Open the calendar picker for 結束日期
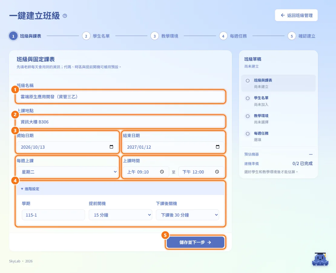The height and width of the screenshot is (273, 336). pos(218,147)
